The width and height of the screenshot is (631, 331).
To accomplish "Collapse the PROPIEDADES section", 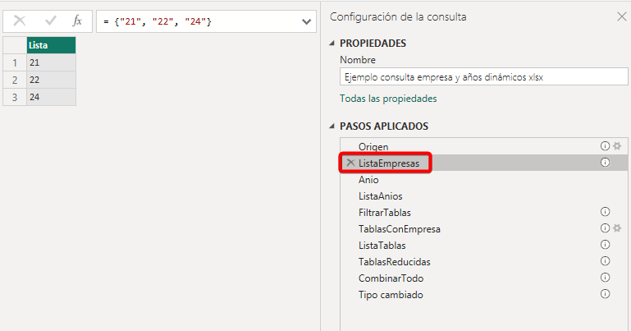I will 332,44.
